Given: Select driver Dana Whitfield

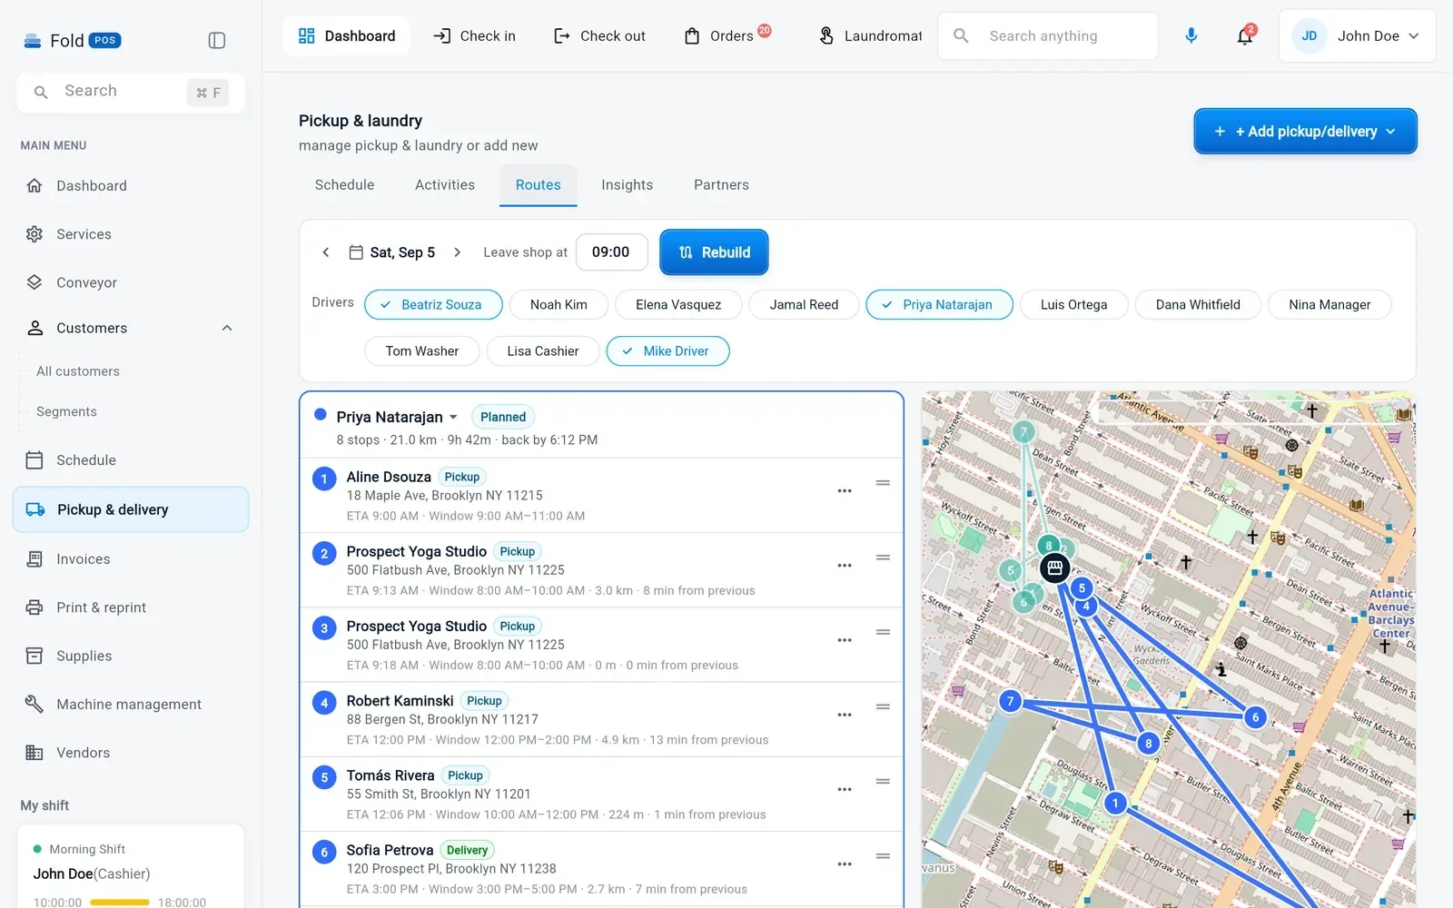Looking at the screenshot, I should (1198, 305).
